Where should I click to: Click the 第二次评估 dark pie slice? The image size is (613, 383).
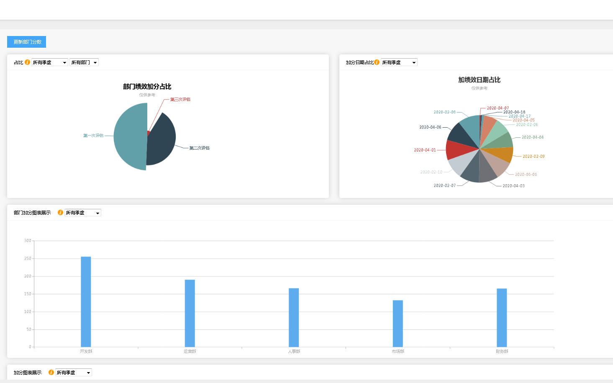pos(161,140)
